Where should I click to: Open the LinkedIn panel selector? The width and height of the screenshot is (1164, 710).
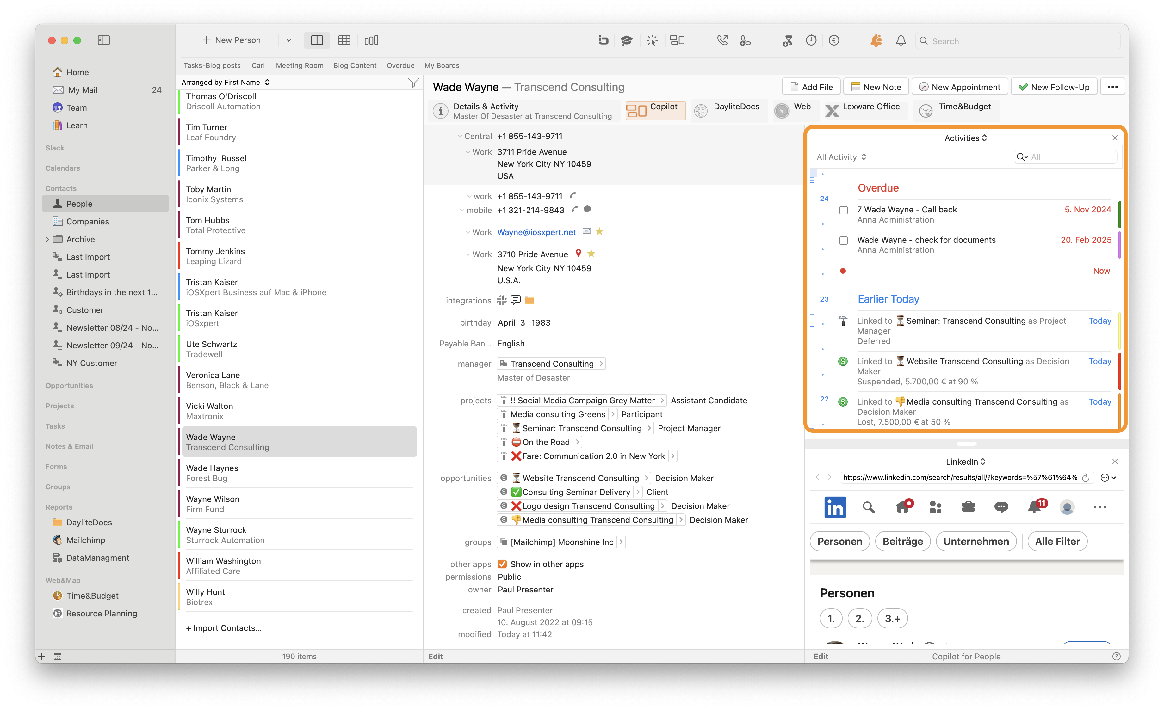pos(966,462)
